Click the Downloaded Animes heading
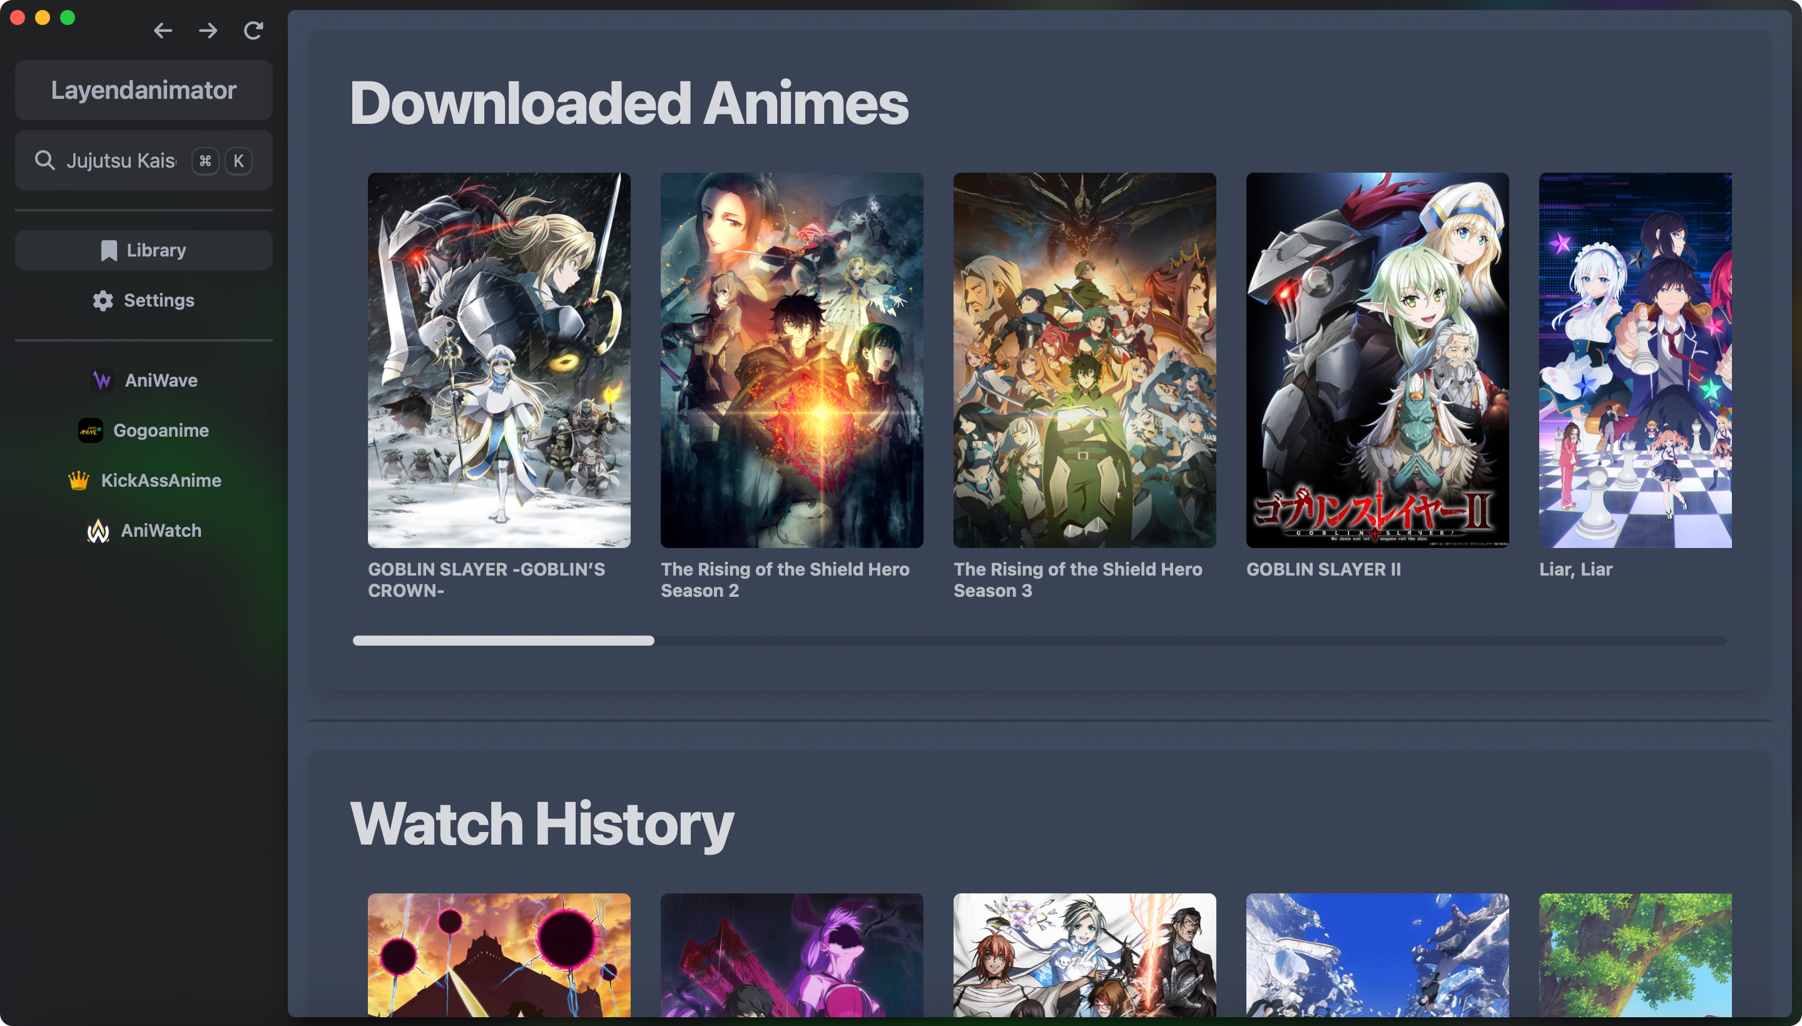Screen dimensions: 1802x1026 tap(629, 103)
